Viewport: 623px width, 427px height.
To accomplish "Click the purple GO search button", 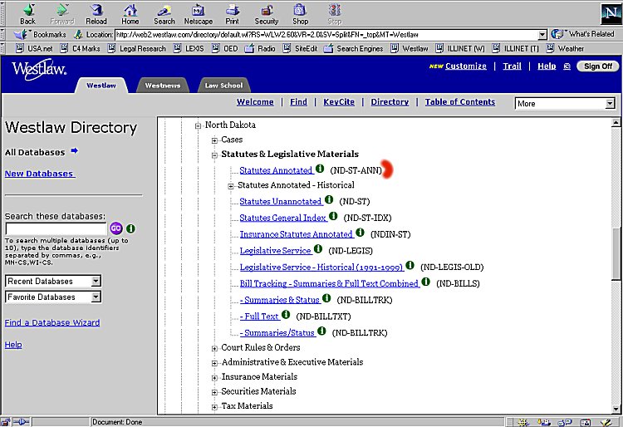I will pyautogui.click(x=116, y=228).
